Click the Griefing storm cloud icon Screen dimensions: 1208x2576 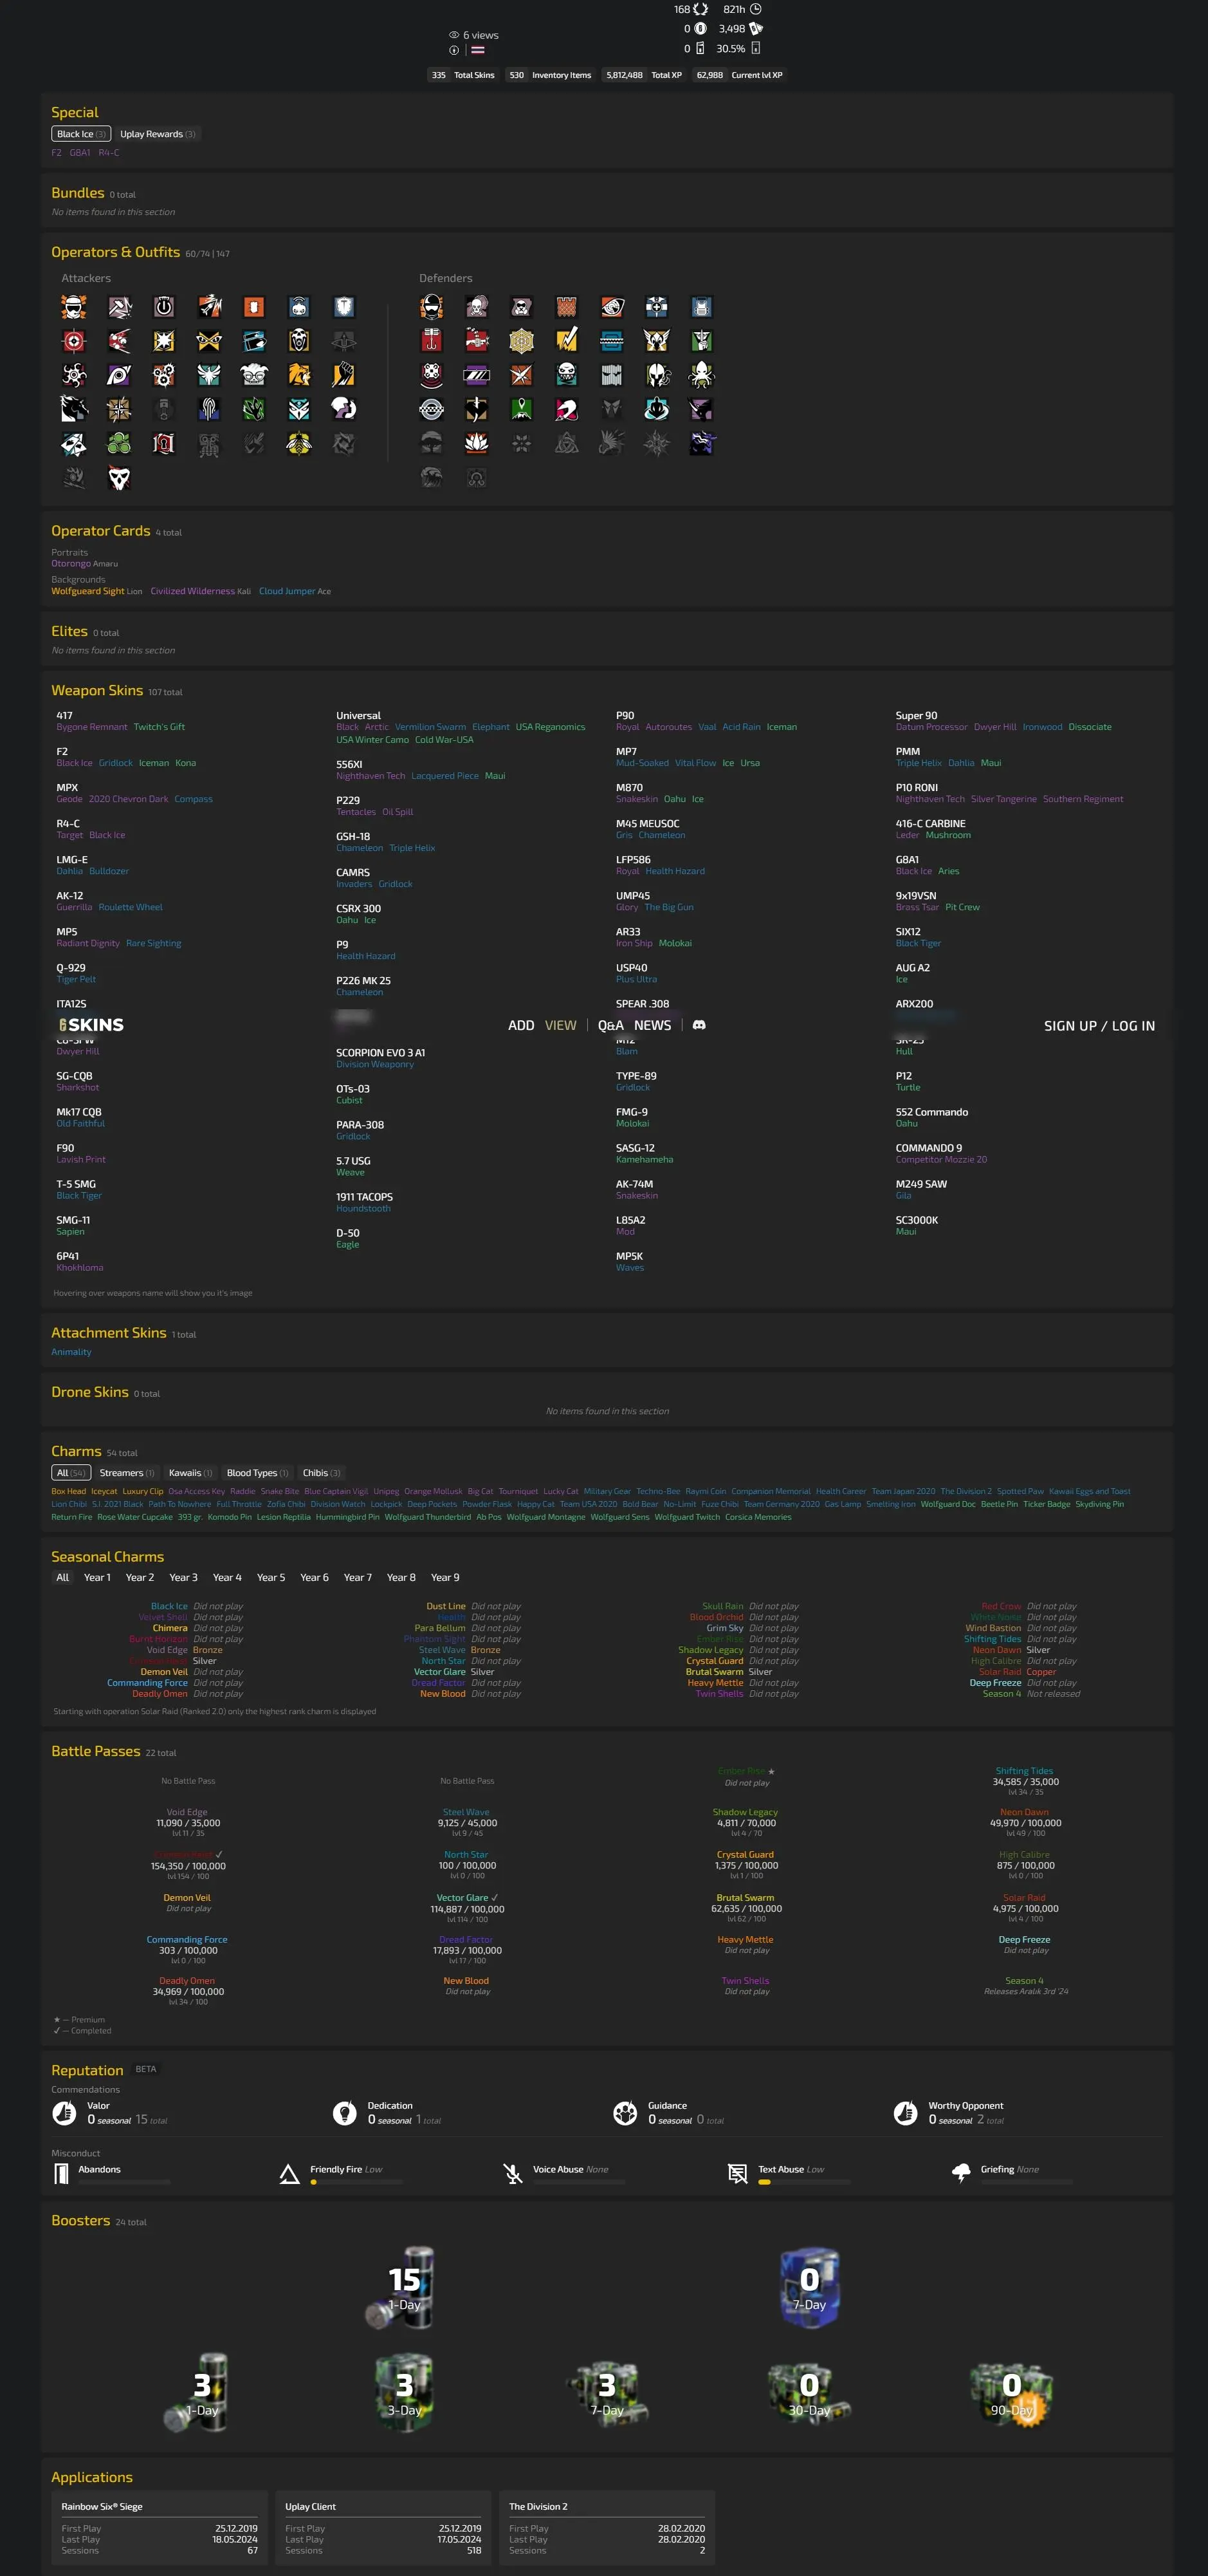(x=961, y=2173)
